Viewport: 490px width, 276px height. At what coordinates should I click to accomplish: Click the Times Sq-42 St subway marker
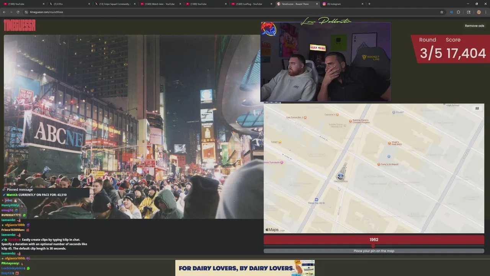(x=316, y=200)
